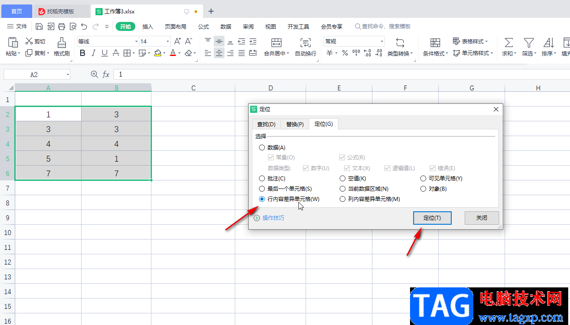Screen dimensions: 570x325
Task: Align text to top
Action: pyautogui.click(x=208, y=41)
